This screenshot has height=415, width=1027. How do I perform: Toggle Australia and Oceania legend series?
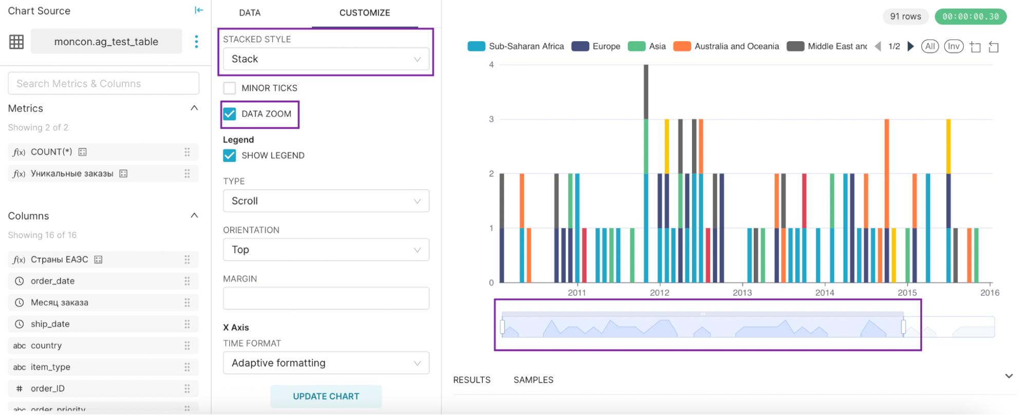(x=726, y=46)
